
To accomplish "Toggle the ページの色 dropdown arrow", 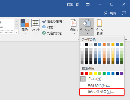I will coord(87,34).
